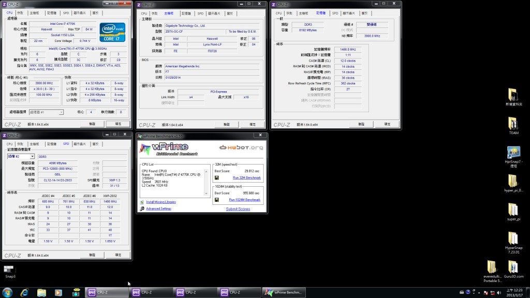Click the American Megatrends Inc. BIOS field
Screen dimensions: 530x298
(x=212, y=66)
